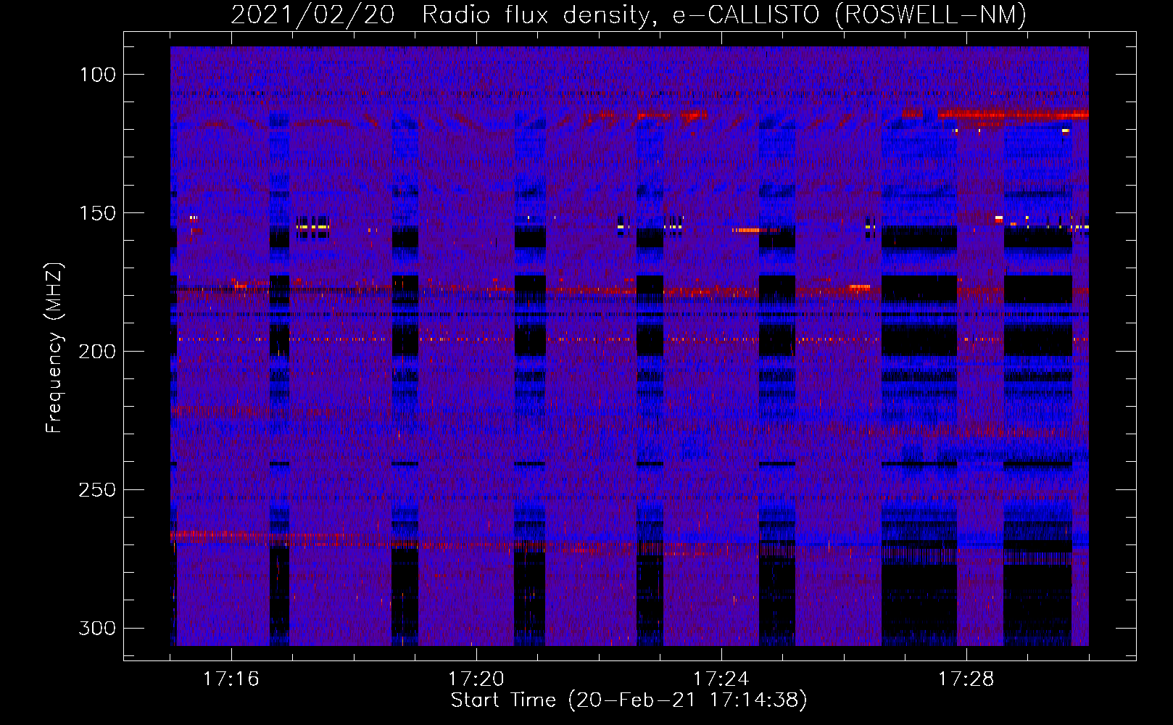The height and width of the screenshot is (725, 1173).
Task: Click the 17:20 time tick label
Action: tap(476, 679)
